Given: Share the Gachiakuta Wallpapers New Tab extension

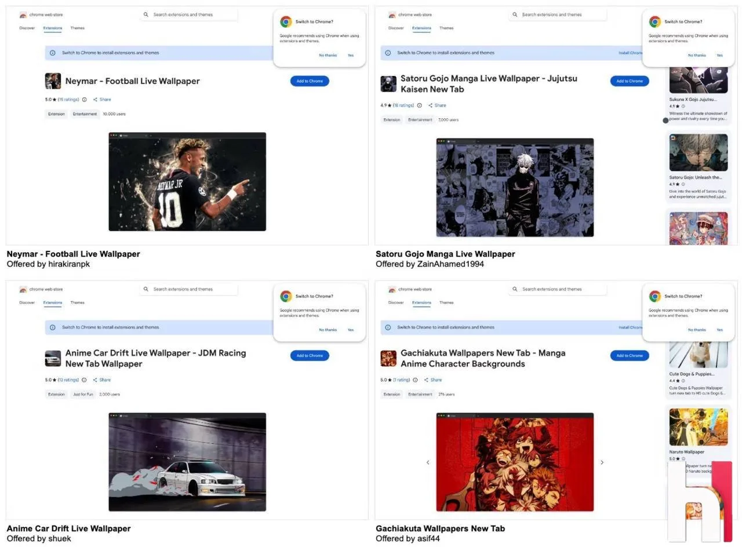Looking at the screenshot, I should [433, 380].
